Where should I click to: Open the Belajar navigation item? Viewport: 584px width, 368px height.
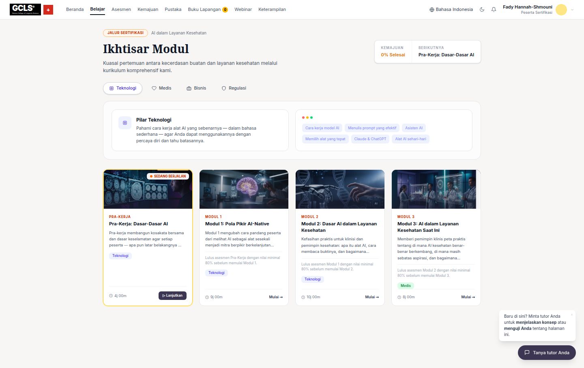[98, 9]
